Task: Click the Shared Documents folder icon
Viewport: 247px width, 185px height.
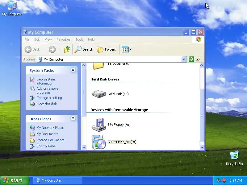Action: click(32, 140)
